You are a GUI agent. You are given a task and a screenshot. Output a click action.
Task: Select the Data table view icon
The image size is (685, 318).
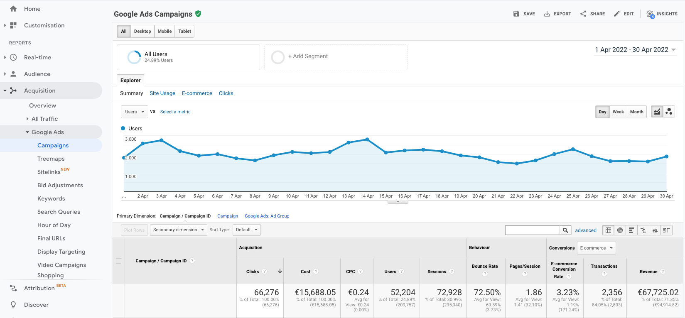pos(608,230)
